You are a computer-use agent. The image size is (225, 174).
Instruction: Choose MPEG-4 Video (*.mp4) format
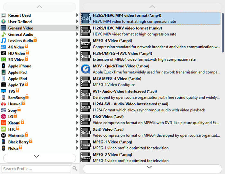150,44
